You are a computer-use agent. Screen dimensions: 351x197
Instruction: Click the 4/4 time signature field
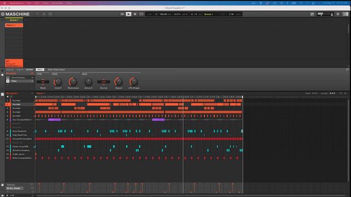(194, 14)
